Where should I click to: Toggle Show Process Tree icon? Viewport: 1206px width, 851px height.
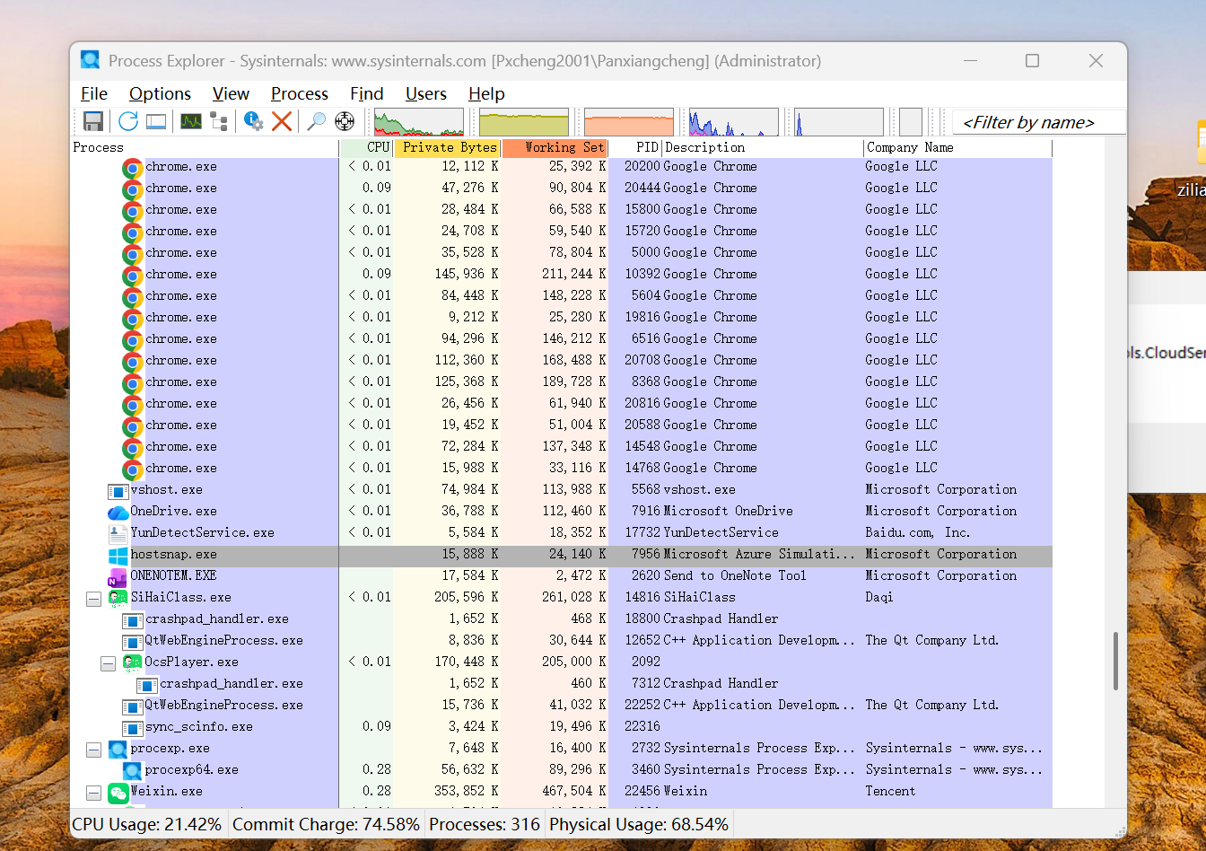coord(219,121)
